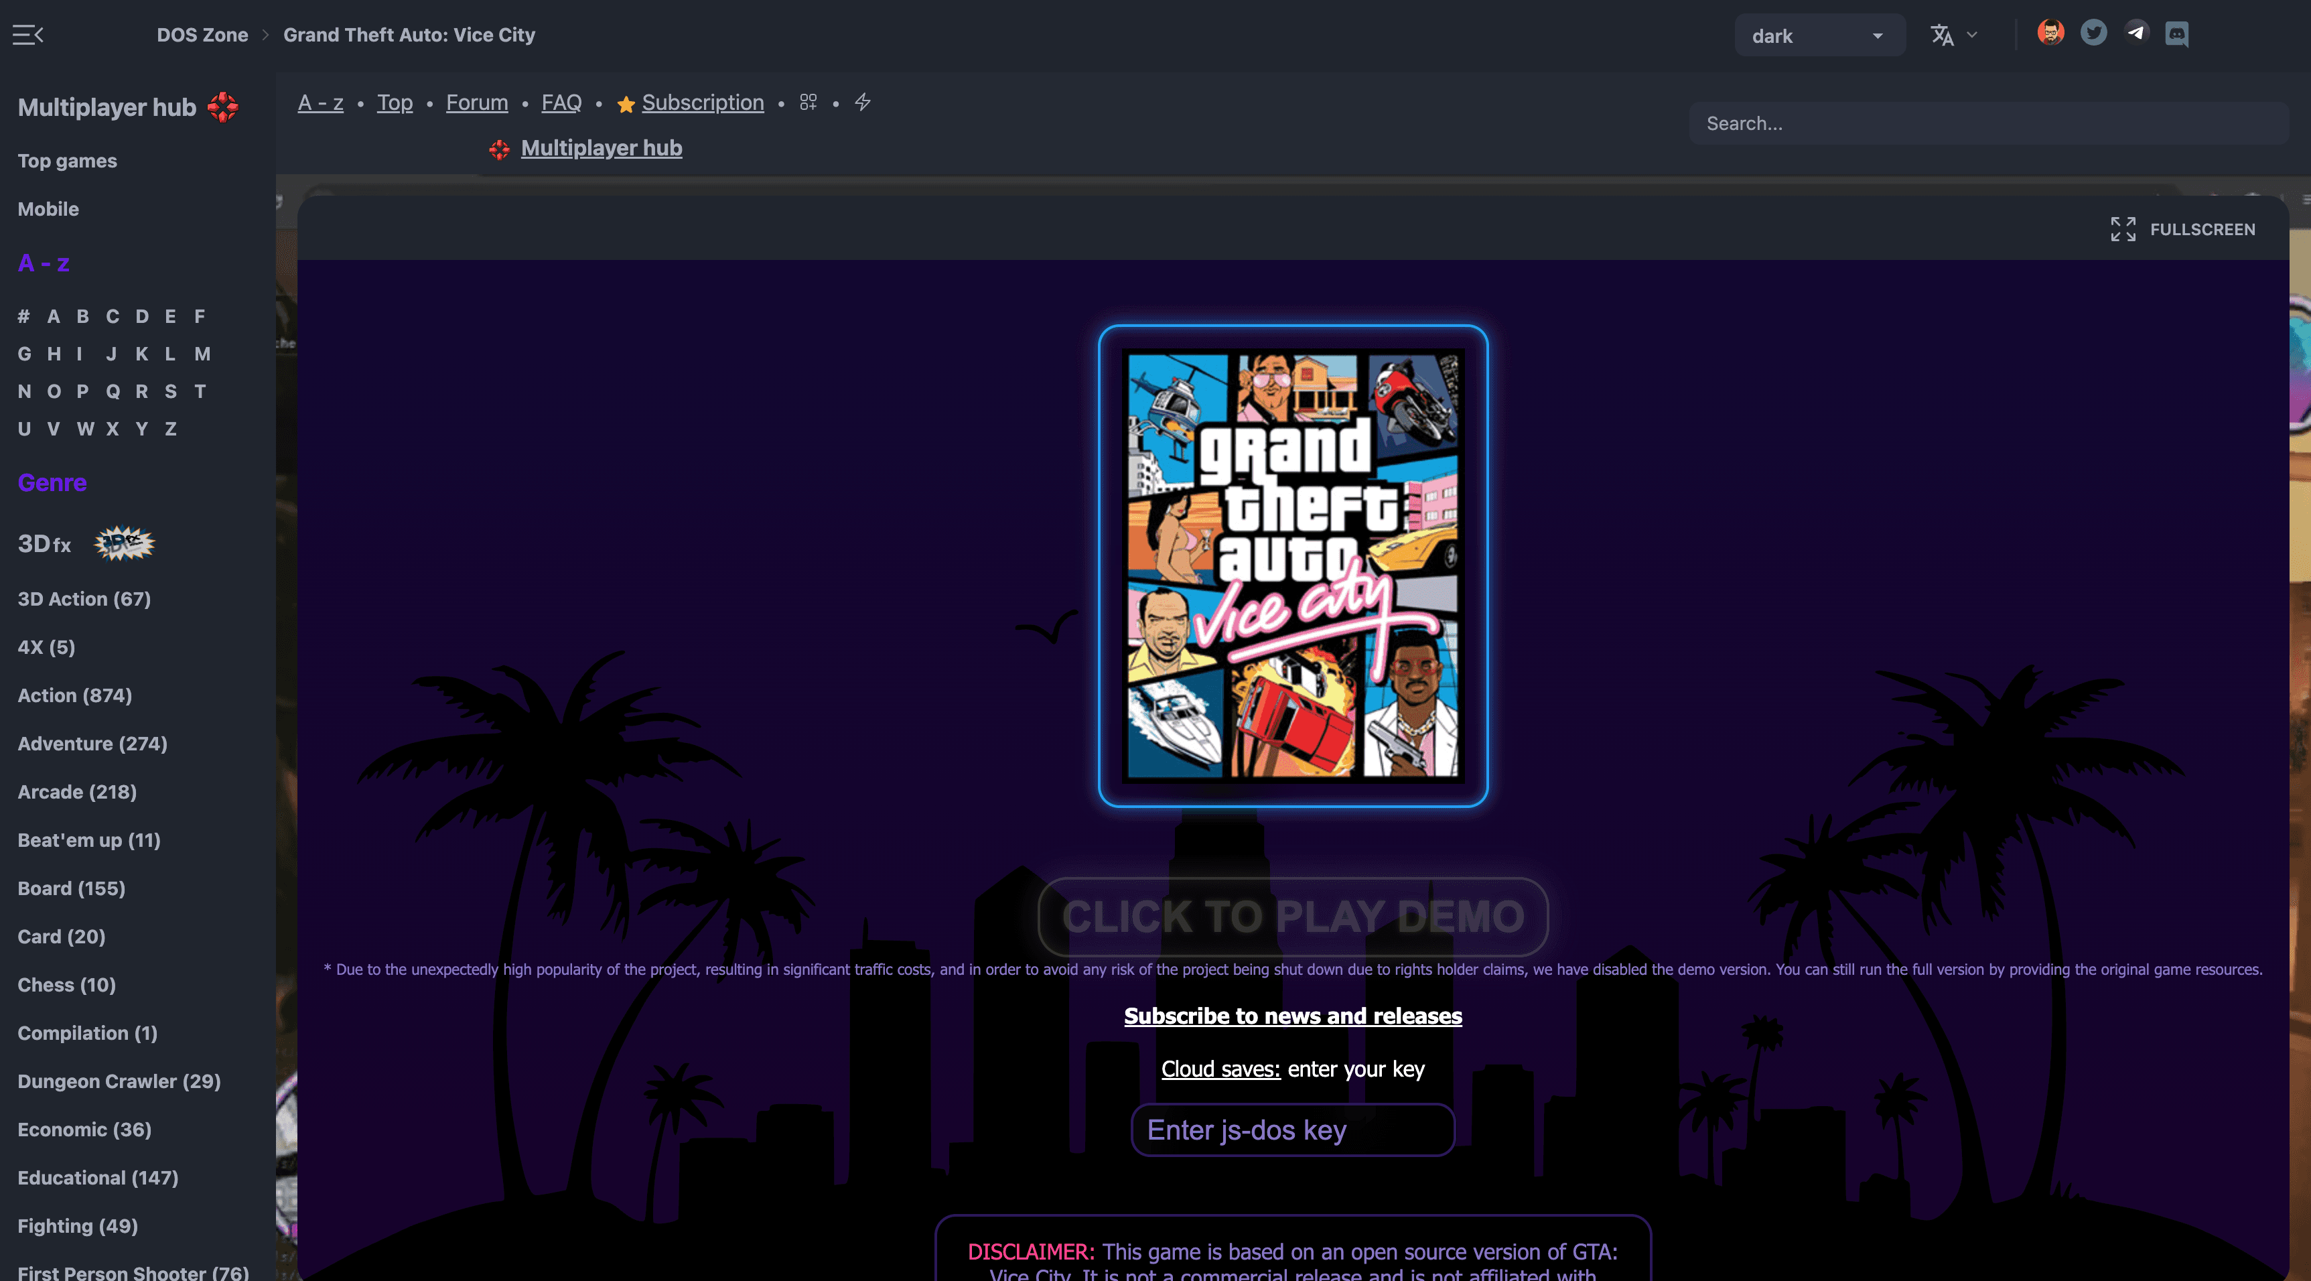Open the FAQ page
Image resolution: width=2311 pixels, height=1281 pixels.
(561, 103)
